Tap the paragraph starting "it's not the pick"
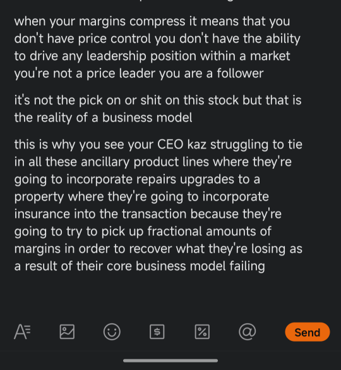The image size is (341, 370). click(158, 109)
